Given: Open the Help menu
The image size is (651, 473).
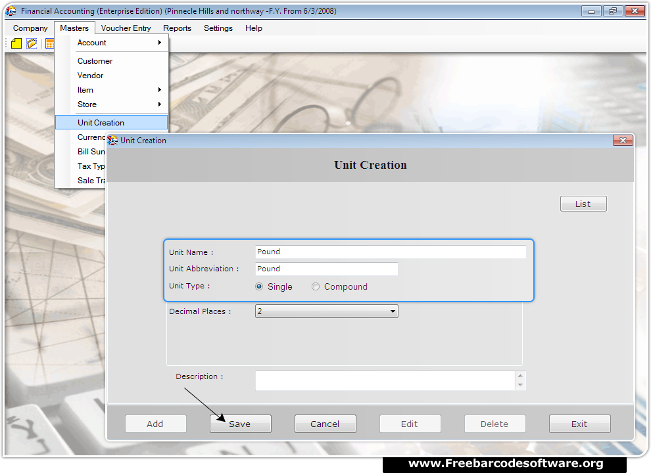Looking at the screenshot, I should point(254,28).
